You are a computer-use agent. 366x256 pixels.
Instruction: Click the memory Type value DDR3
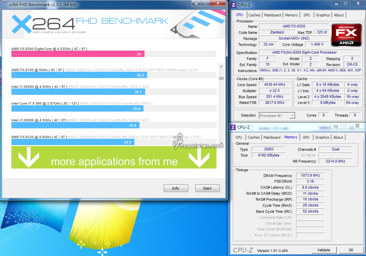pos(269,149)
